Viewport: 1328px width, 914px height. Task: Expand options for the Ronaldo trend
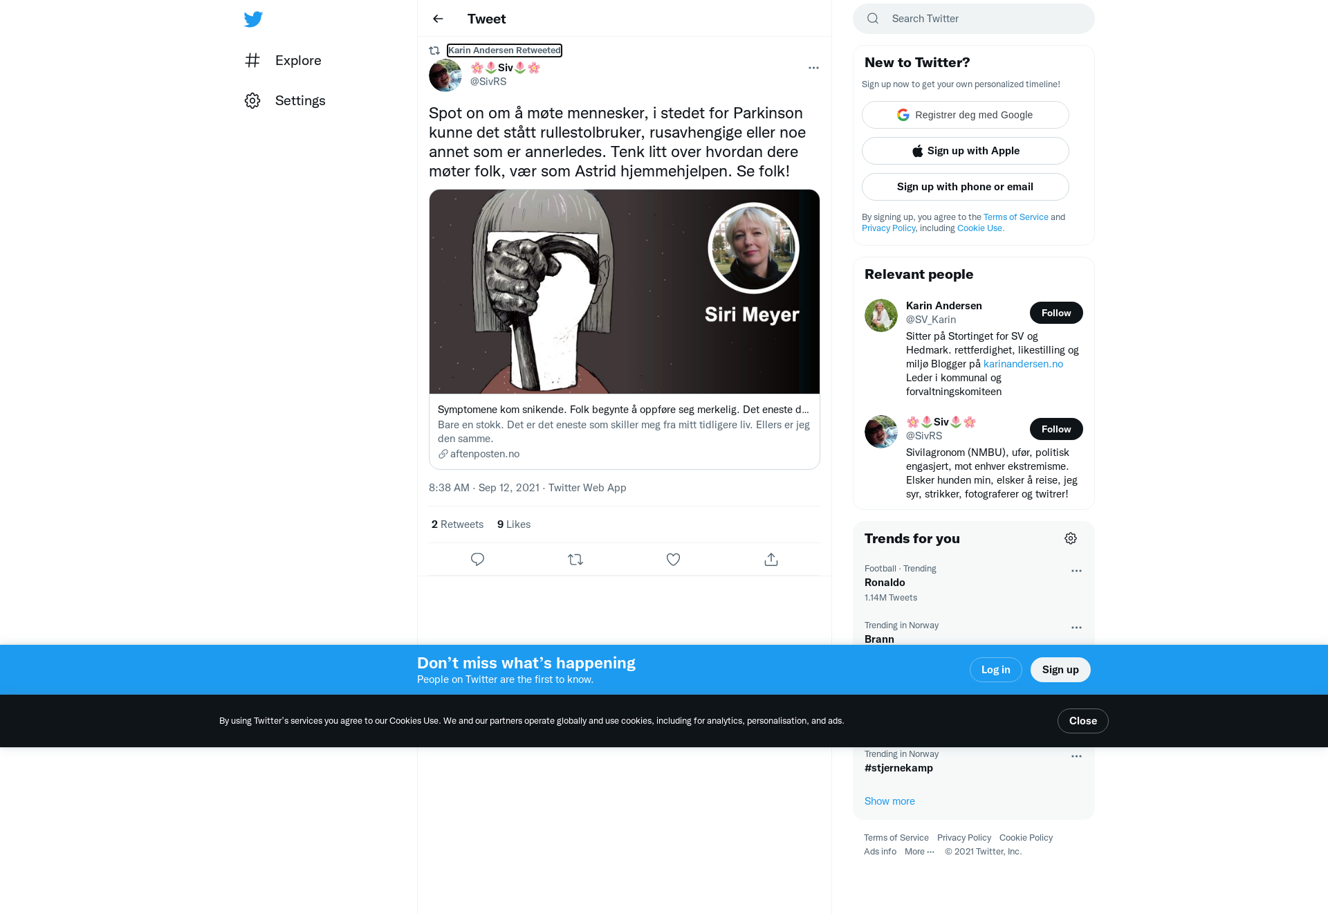(1076, 571)
